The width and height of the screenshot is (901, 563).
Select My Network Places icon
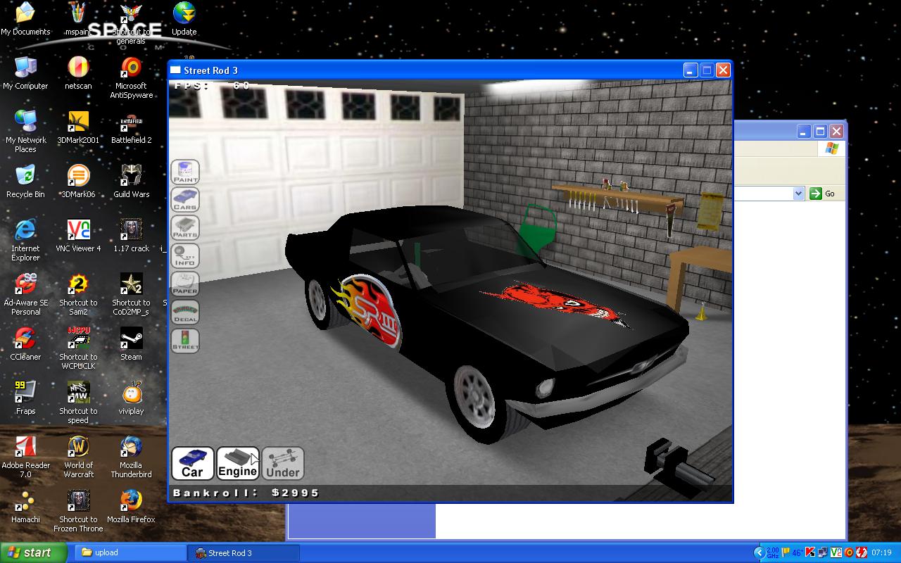25,132
